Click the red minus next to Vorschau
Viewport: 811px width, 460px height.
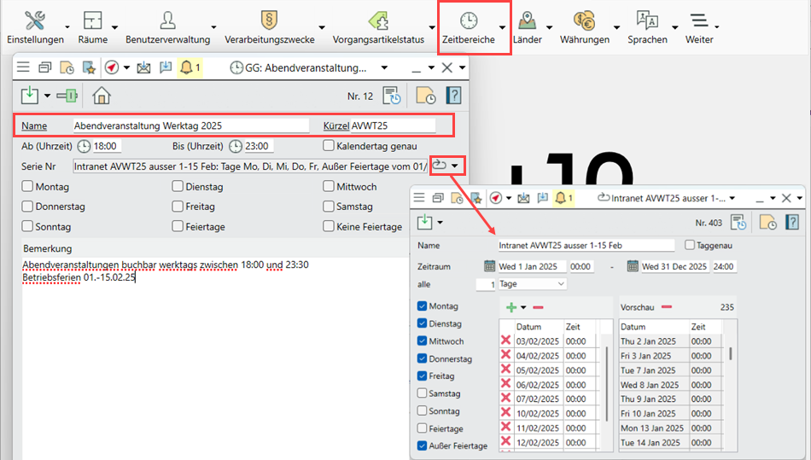click(x=666, y=307)
